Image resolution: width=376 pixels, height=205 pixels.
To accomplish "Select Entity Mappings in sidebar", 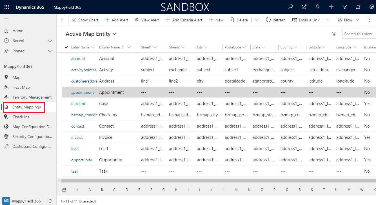I will pos(26,107).
